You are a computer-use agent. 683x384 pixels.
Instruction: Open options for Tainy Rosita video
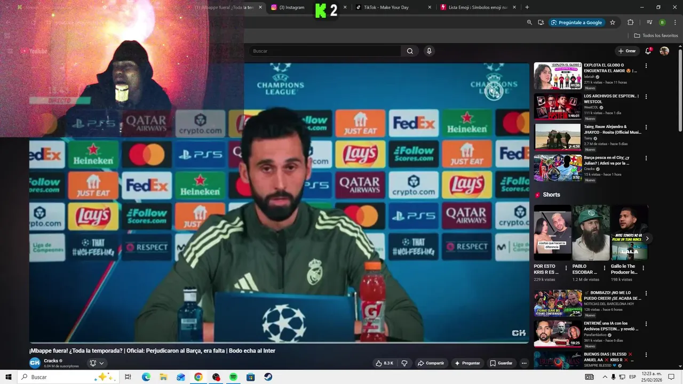pos(646,128)
